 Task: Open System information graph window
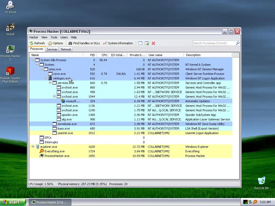pos(118,43)
